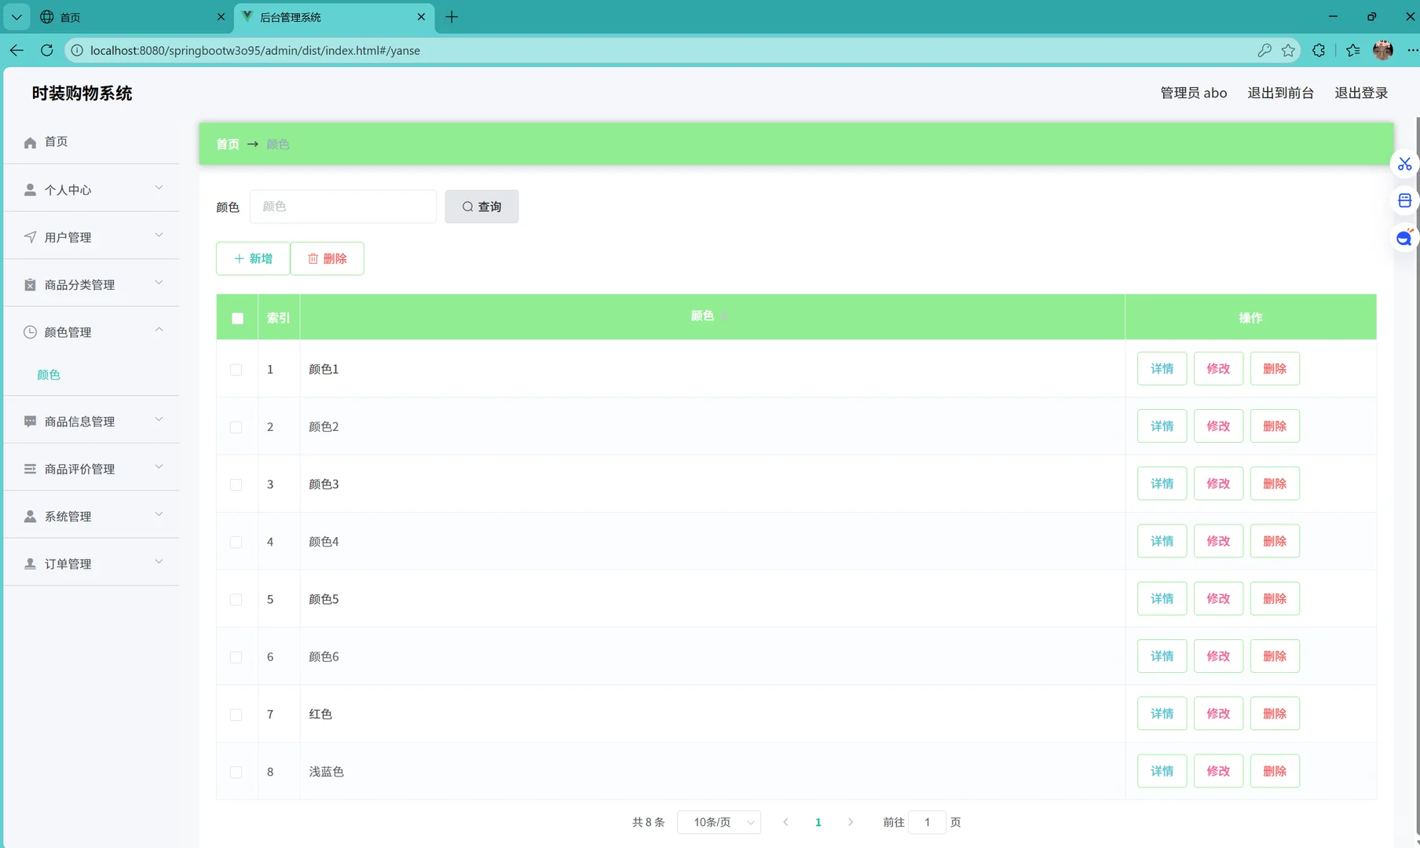The image size is (1420, 848).
Task: Click the person icon beside 个人中心
Action: click(30, 190)
